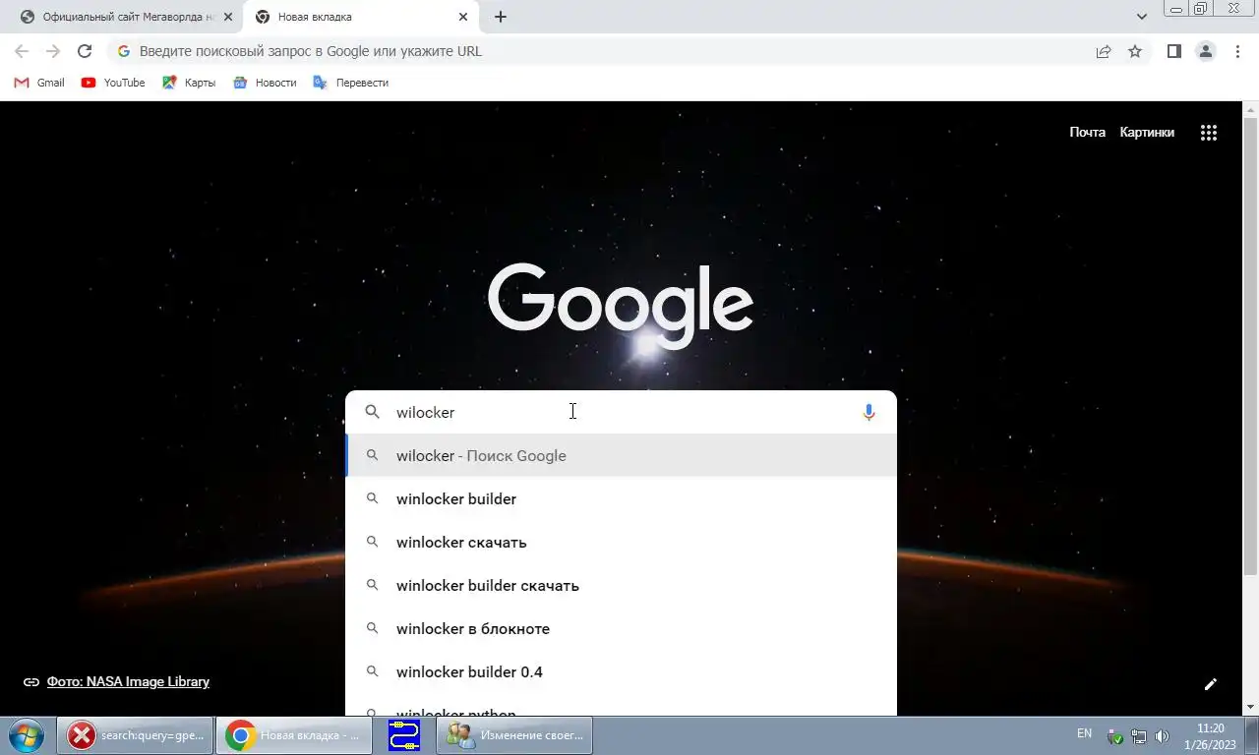The height and width of the screenshot is (755, 1259).
Task: Click the magnifier icon in search box
Action: (373, 412)
